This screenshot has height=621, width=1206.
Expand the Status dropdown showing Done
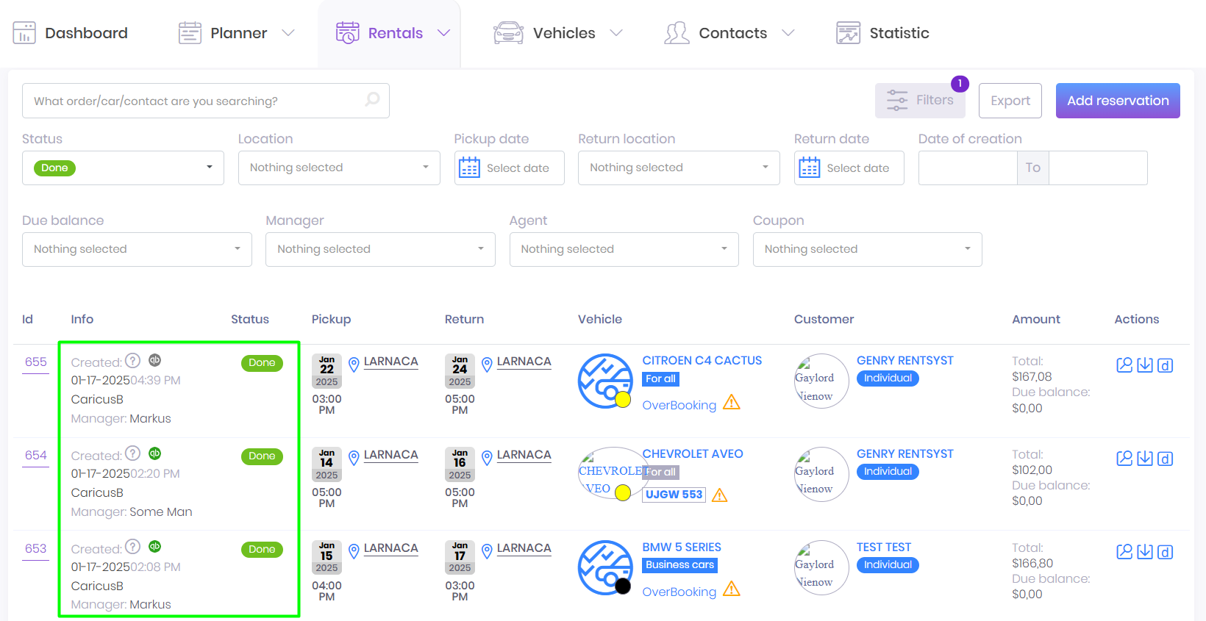123,168
